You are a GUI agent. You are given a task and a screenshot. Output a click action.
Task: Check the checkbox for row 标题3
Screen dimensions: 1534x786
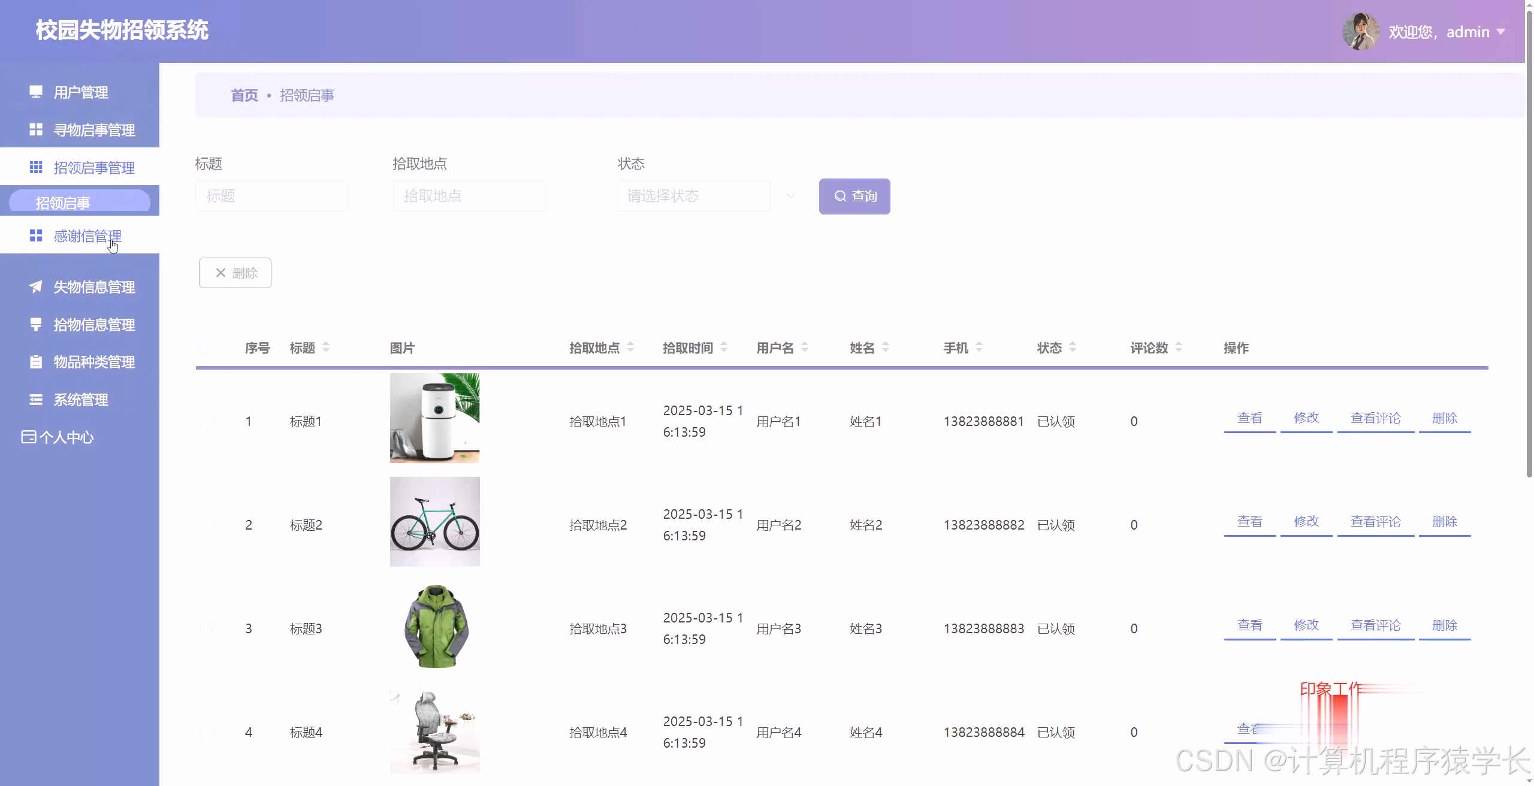tap(207, 628)
